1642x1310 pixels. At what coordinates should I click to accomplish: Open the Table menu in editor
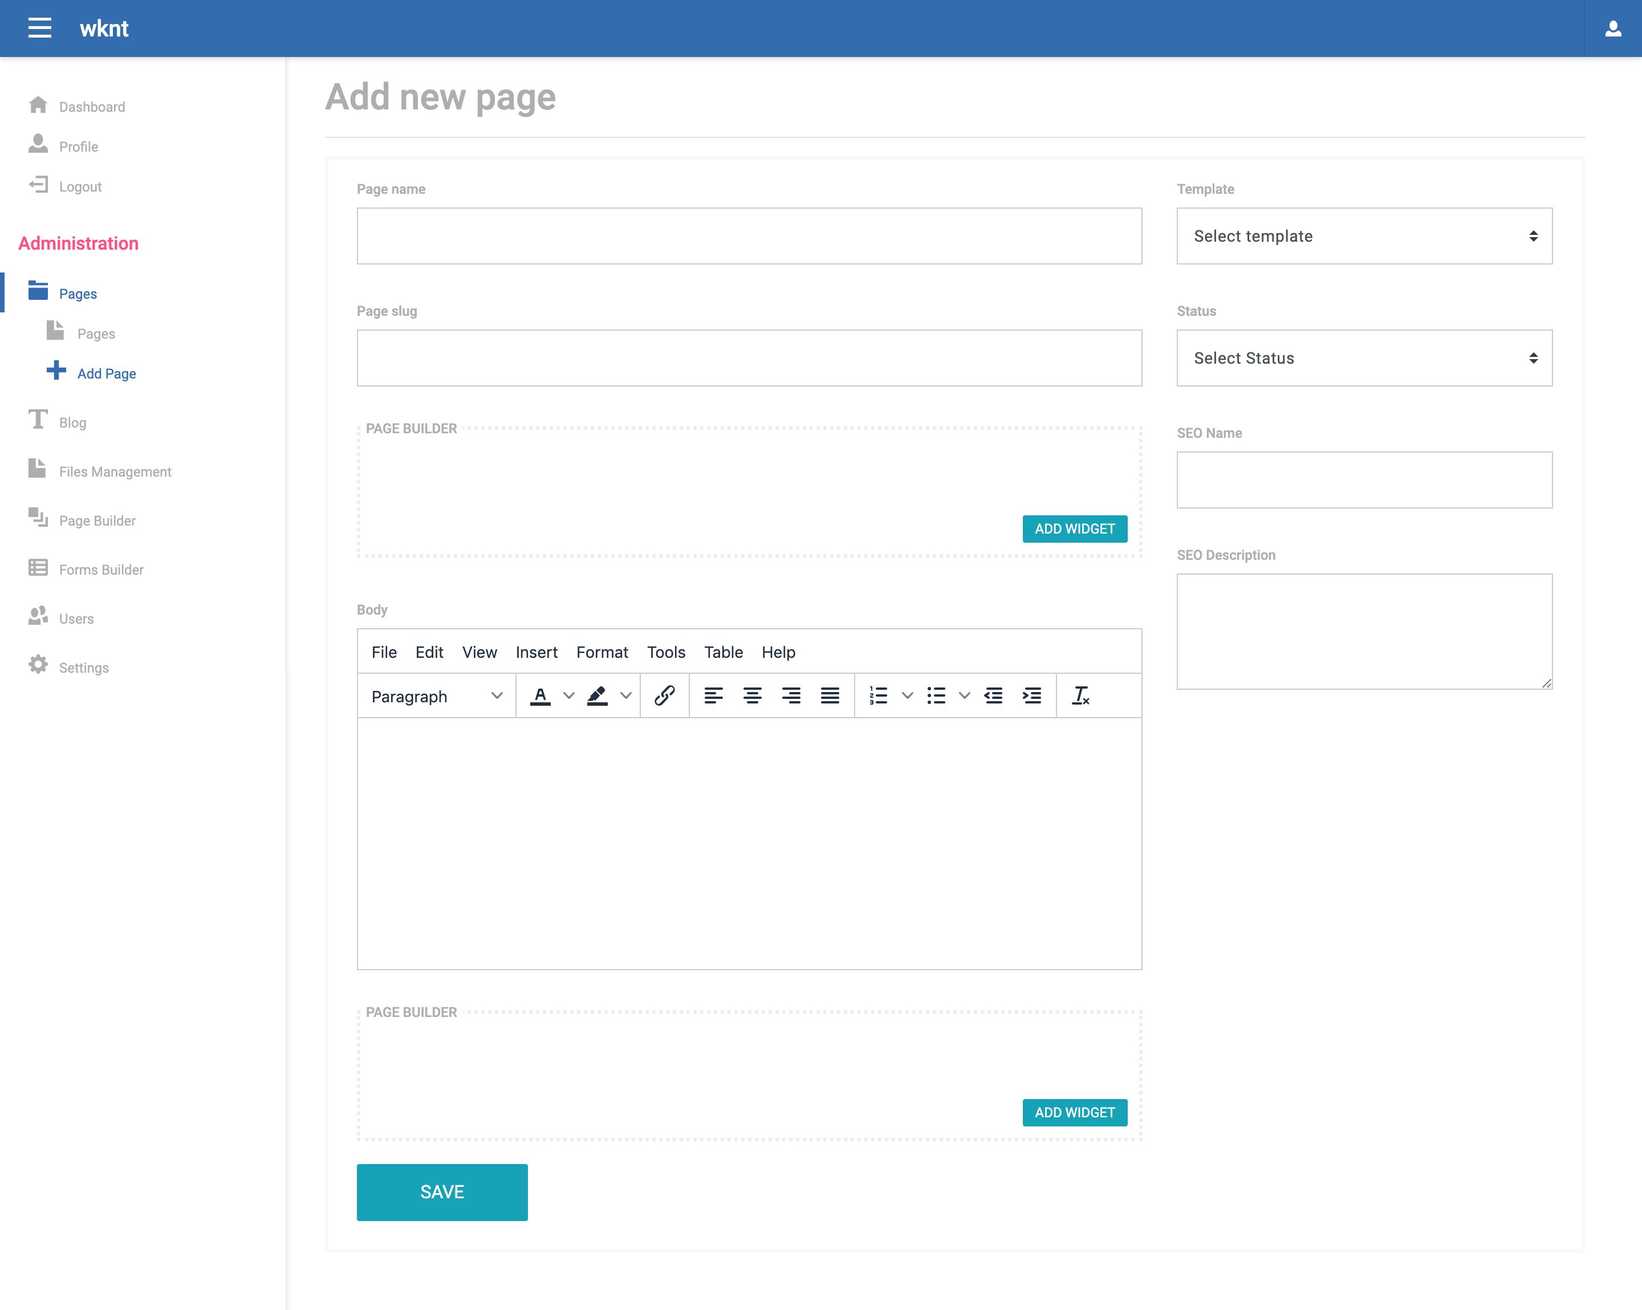724,652
